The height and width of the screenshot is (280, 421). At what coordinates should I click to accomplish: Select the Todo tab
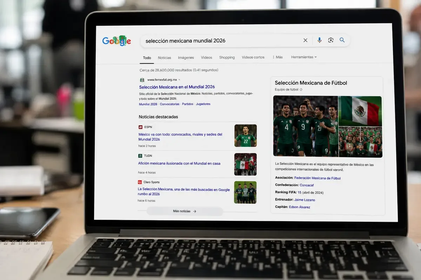[147, 58]
